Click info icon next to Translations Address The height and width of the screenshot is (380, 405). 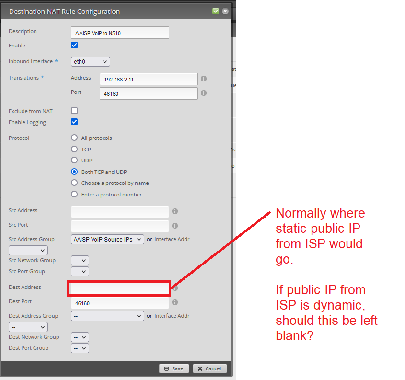pos(204,79)
